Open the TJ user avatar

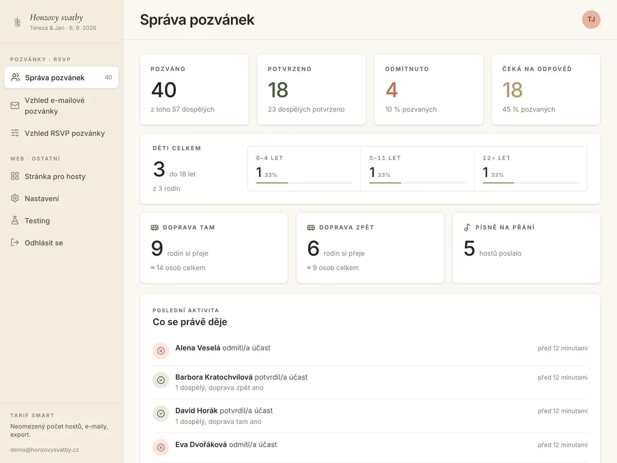point(591,20)
